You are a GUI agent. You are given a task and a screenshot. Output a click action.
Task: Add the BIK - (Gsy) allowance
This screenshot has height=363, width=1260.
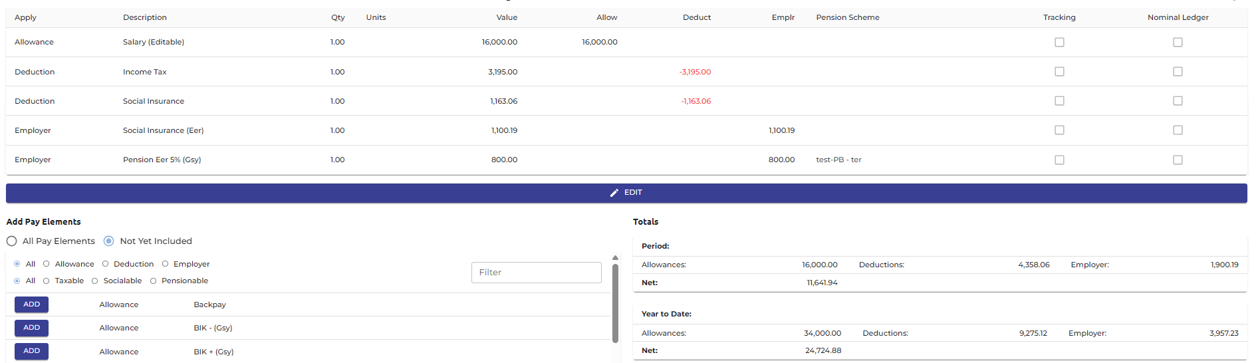coord(31,328)
